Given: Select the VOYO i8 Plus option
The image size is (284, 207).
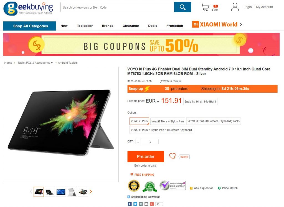Looking at the screenshot, I should (x=139, y=121).
